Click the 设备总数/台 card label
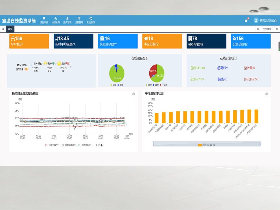Viewport: 280px width, 210px height. tap(240, 44)
